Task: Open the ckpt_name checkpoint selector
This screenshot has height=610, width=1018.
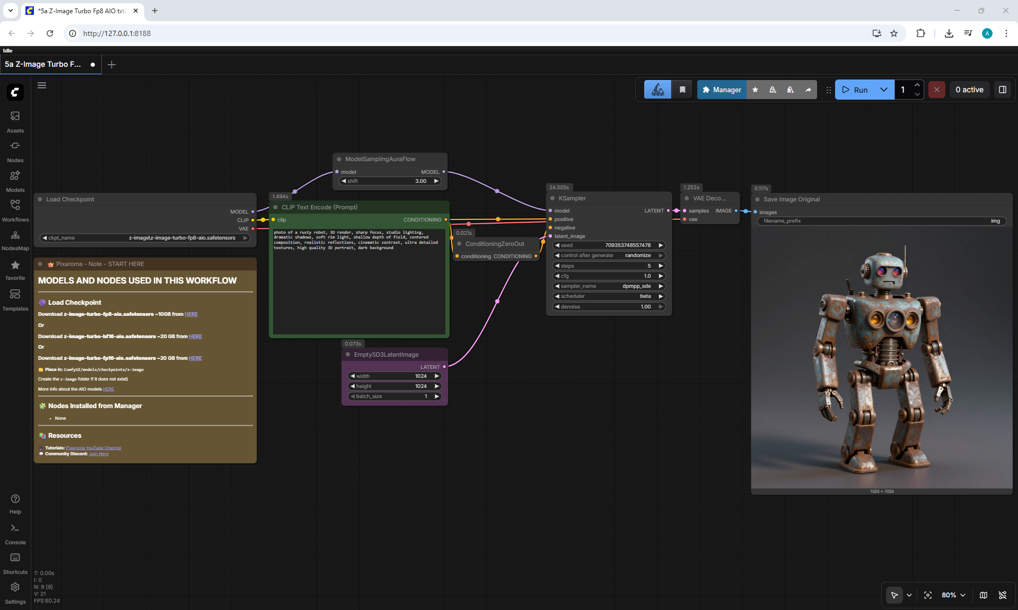Action: [x=145, y=238]
